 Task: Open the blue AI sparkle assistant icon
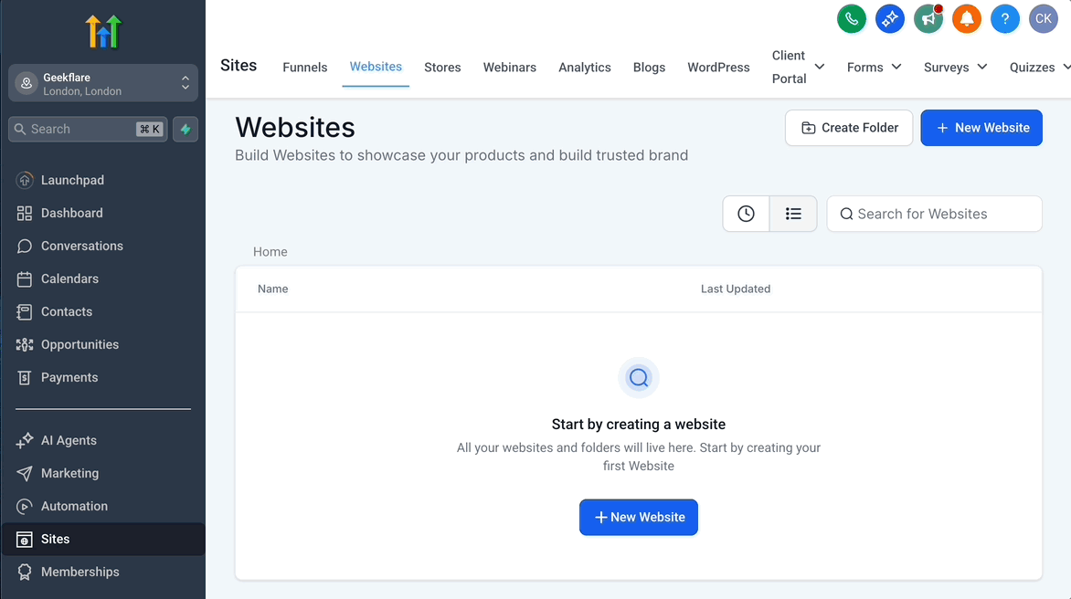pyautogui.click(x=889, y=19)
